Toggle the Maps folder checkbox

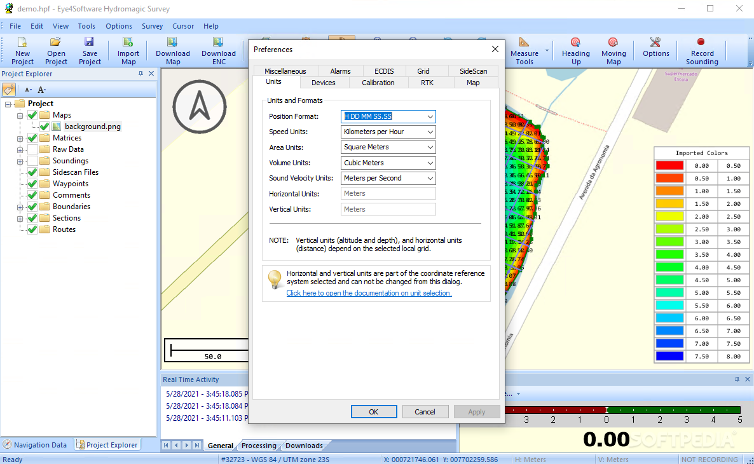pos(32,115)
